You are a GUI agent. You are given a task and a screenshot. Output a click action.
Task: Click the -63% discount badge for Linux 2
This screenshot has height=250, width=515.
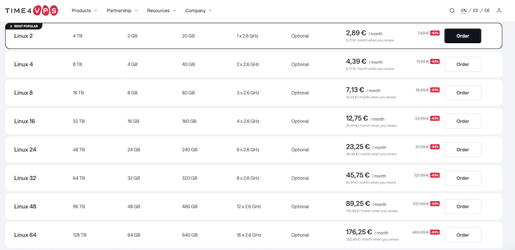435,33
